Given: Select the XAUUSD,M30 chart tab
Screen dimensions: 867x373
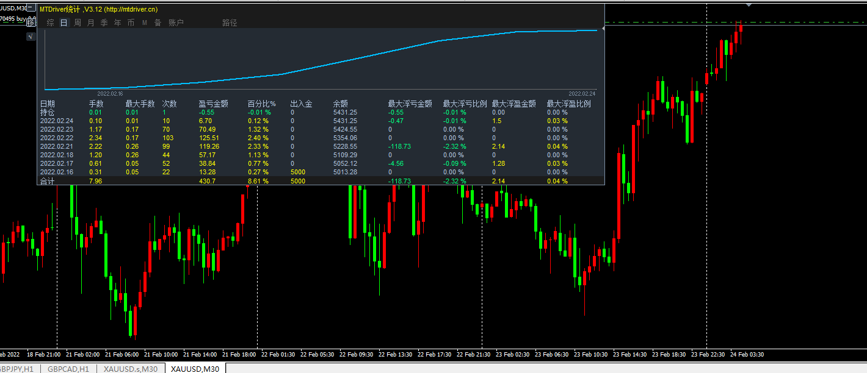Looking at the screenshot, I should click(x=195, y=369).
